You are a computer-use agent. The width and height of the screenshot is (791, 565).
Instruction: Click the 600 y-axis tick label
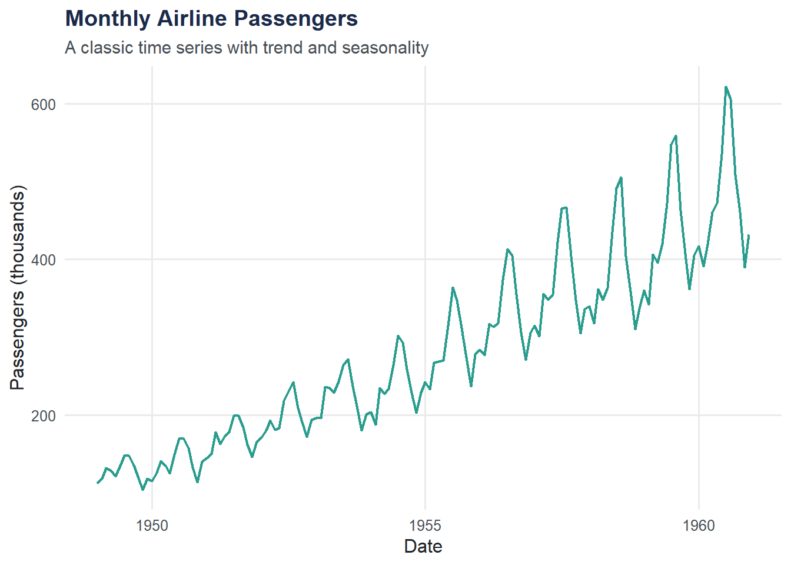point(44,104)
